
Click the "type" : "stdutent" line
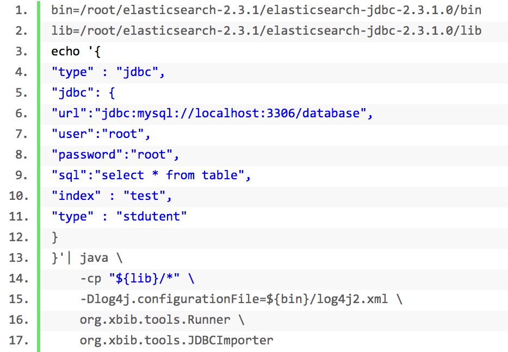tap(119, 216)
